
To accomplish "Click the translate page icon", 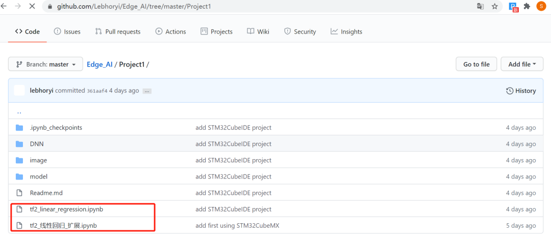I will click(x=480, y=7).
